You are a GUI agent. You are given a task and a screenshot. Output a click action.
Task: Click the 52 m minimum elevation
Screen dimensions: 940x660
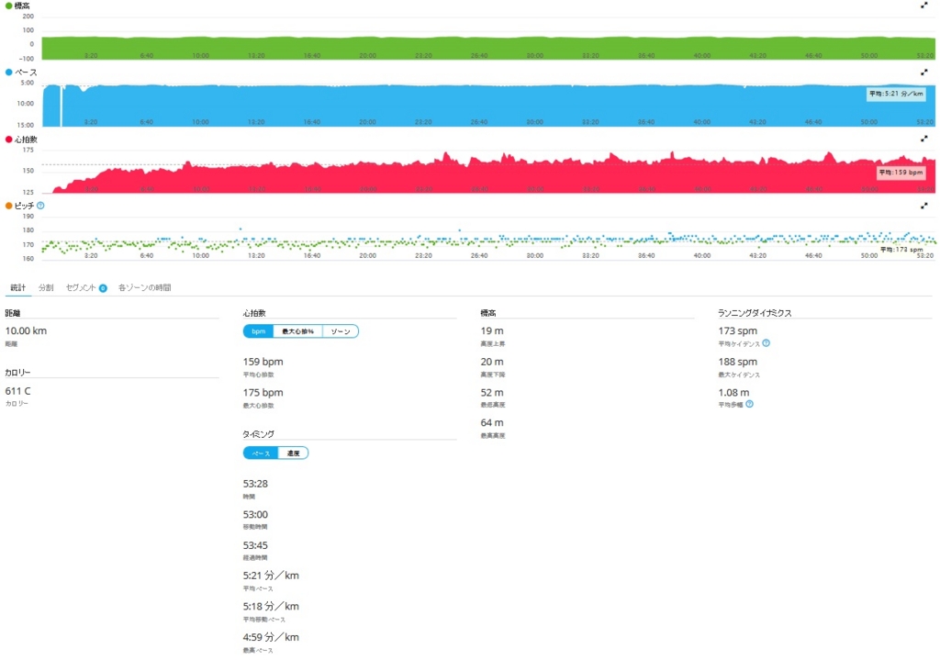pyautogui.click(x=492, y=393)
